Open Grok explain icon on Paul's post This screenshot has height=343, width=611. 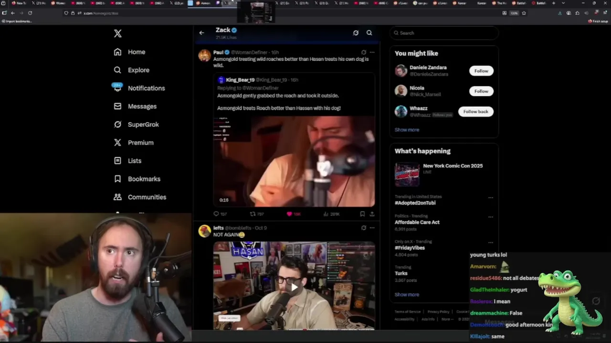[x=364, y=52]
